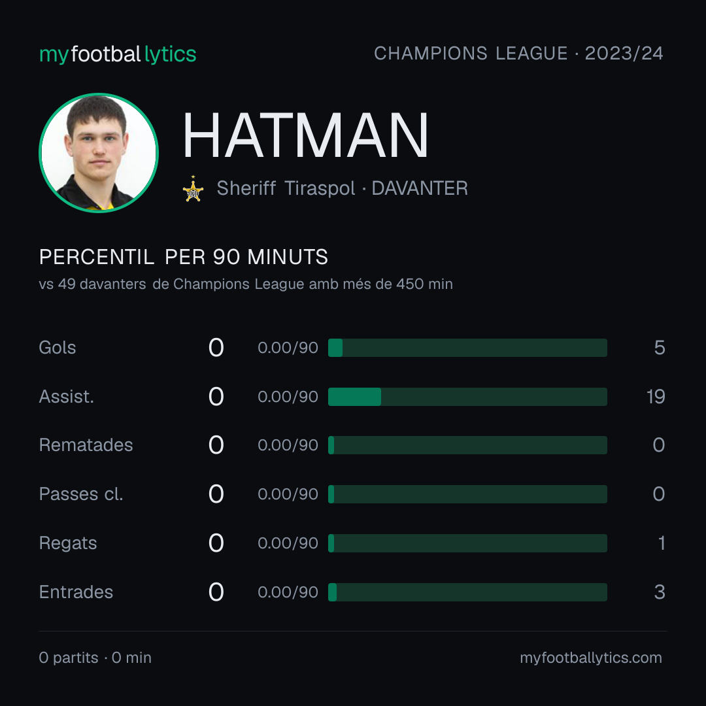
Task: Select the Gols percentile bar
Action: pyautogui.click(x=467, y=348)
